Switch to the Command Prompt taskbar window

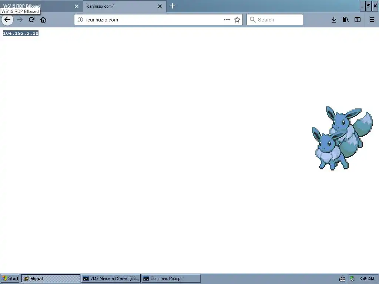pos(171,278)
